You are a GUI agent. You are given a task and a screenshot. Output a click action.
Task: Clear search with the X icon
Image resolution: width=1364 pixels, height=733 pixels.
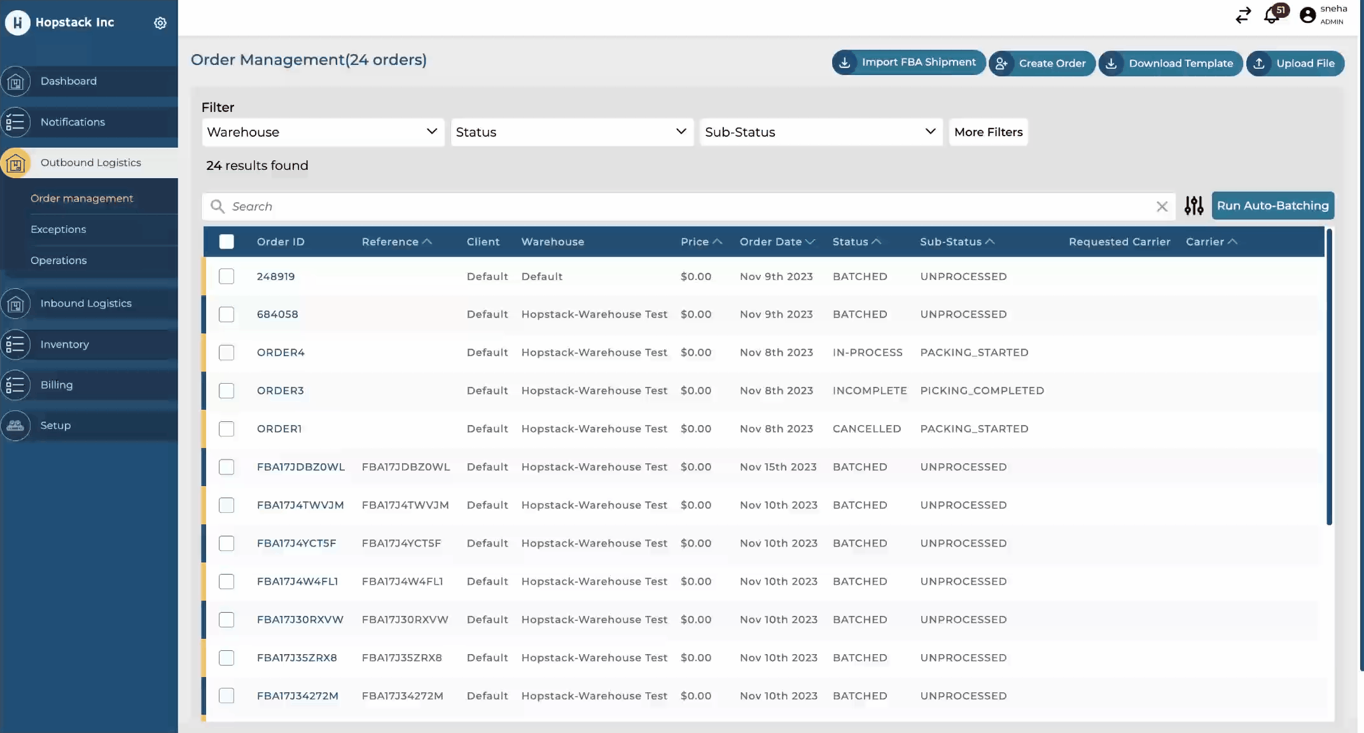(1162, 206)
